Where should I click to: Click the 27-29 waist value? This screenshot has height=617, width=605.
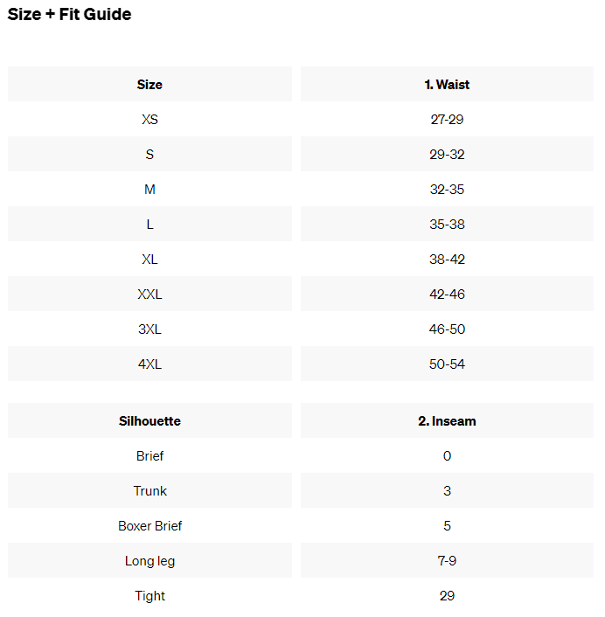click(447, 120)
